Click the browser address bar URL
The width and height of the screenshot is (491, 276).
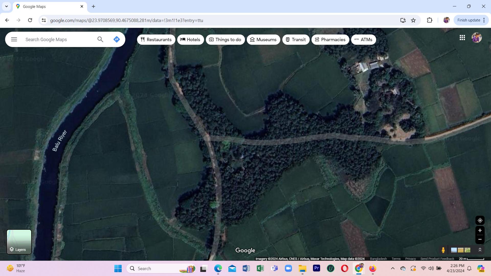[127, 20]
